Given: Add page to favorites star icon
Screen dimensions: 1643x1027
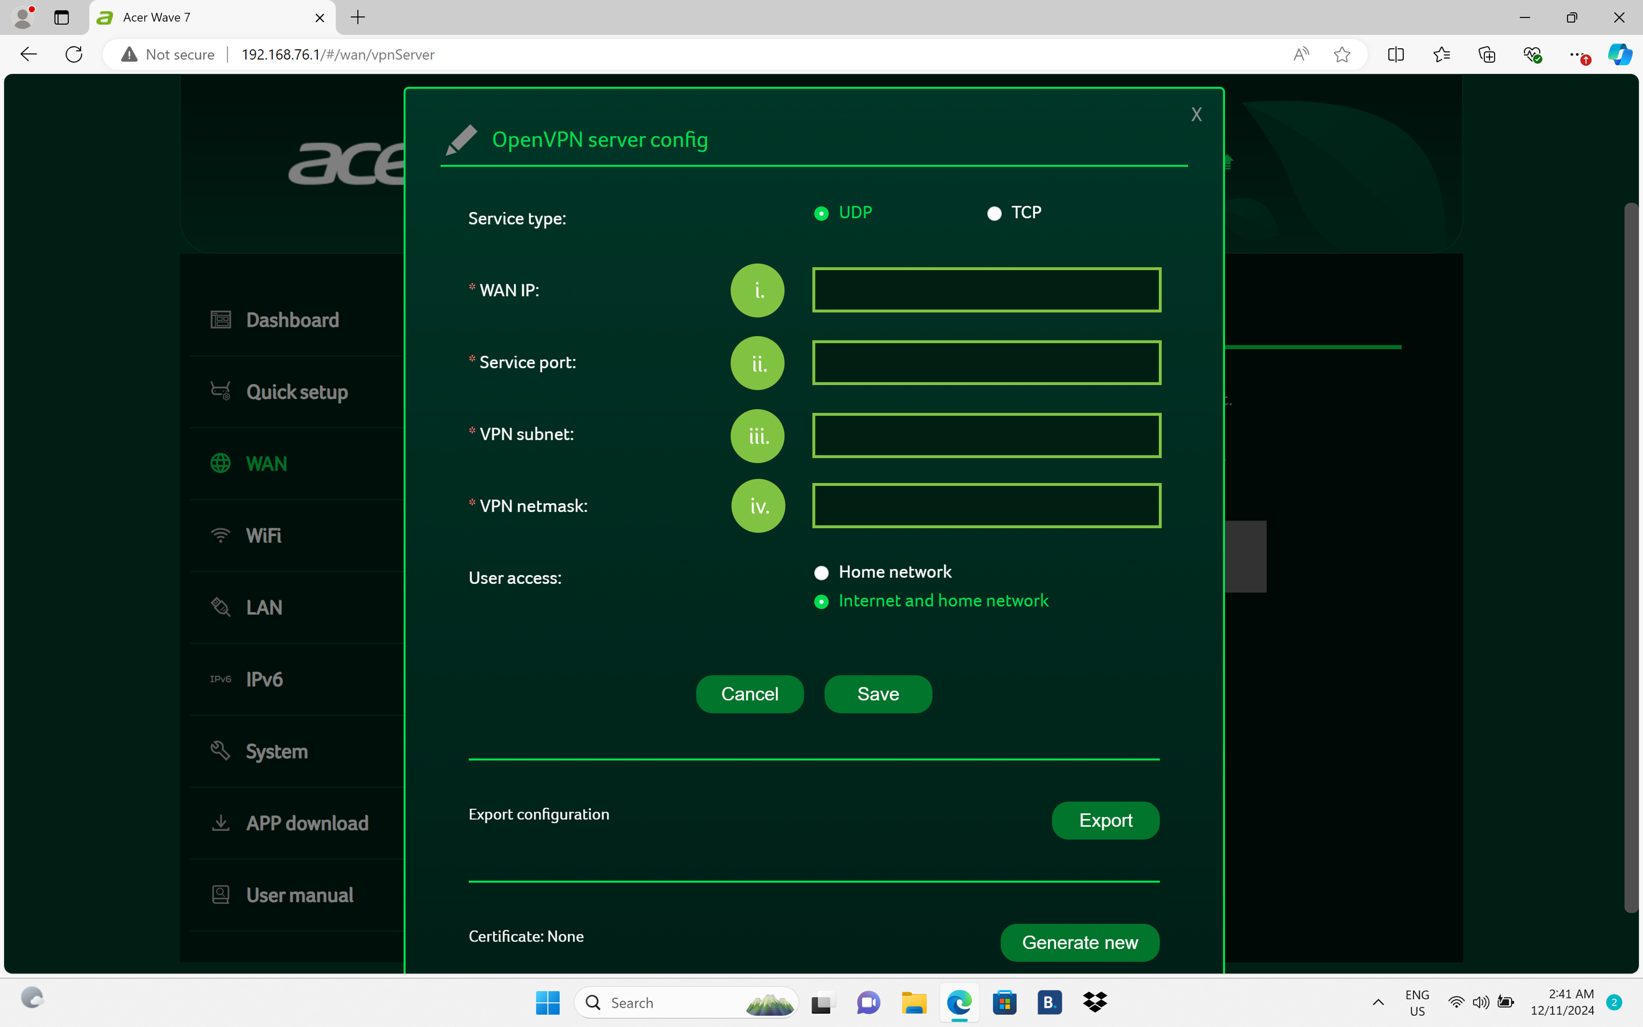Looking at the screenshot, I should pos(1341,54).
